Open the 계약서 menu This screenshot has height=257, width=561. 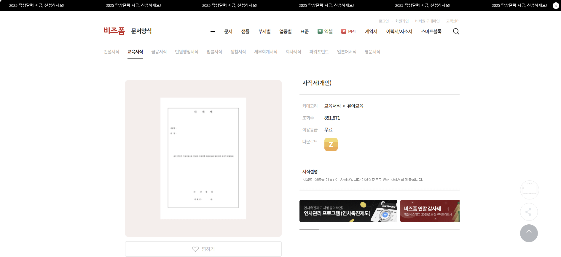point(371,31)
